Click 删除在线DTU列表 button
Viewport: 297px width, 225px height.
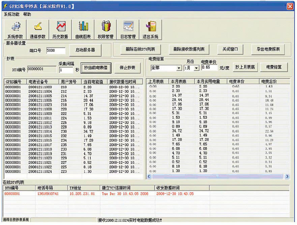(140, 49)
